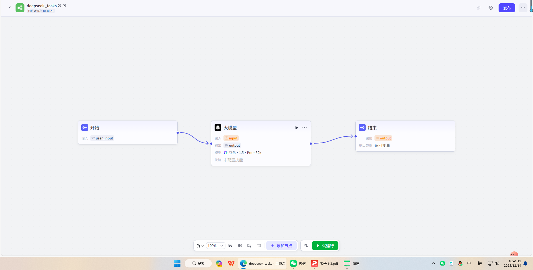This screenshot has height=270, width=533.
Task: Click the auto-layout grid icon
Action: pyautogui.click(x=240, y=246)
